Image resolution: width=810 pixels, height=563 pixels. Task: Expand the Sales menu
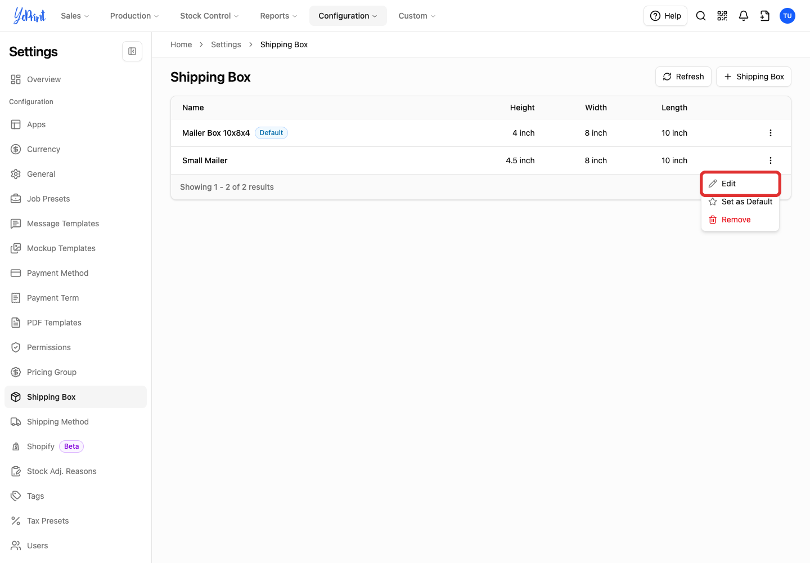pyautogui.click(x=75, y=16)
